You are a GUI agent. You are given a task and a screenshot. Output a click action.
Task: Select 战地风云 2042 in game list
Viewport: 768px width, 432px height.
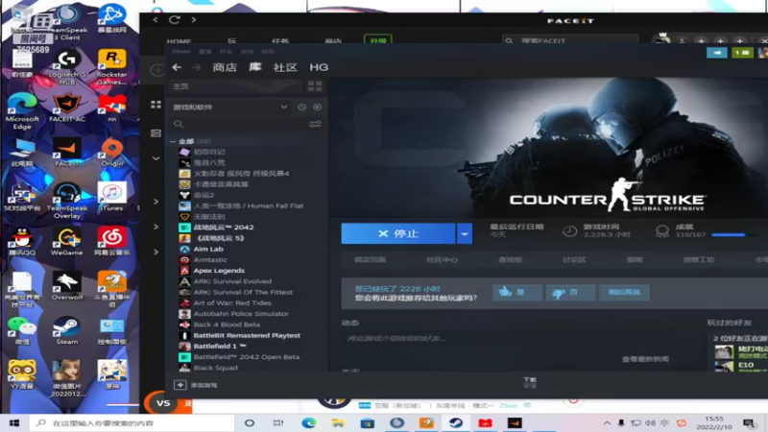coord(224,228)
